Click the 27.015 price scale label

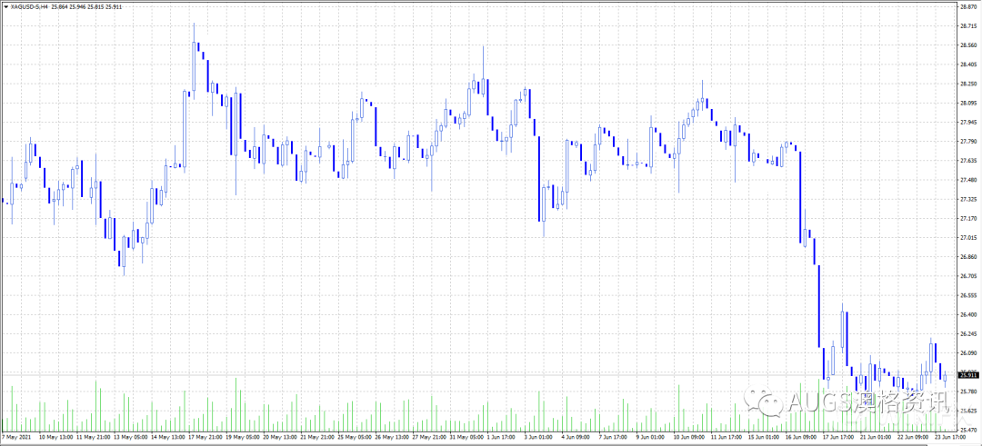point(968,238)
